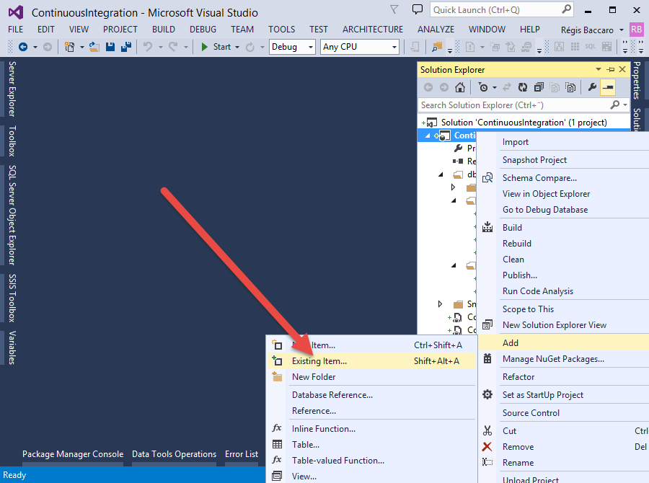Screen dimensions: 649x483
Task: Click Collapse All in Solution Explorer toolbar
Action: click(x=539, y=87)
